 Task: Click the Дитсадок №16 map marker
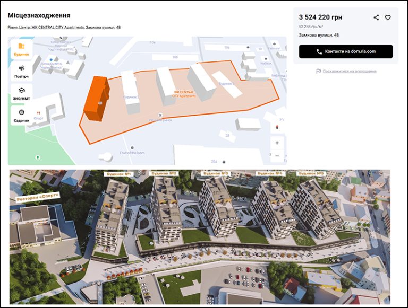(51, 60)
